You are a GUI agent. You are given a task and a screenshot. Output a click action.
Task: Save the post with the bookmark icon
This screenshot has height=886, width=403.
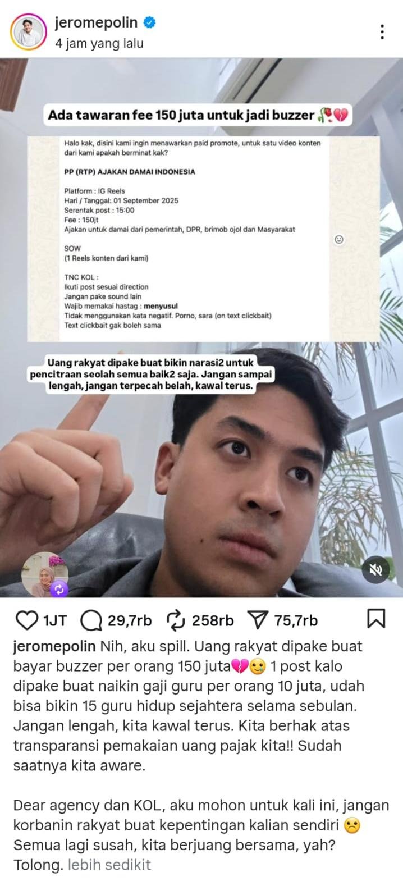(375, 619)
